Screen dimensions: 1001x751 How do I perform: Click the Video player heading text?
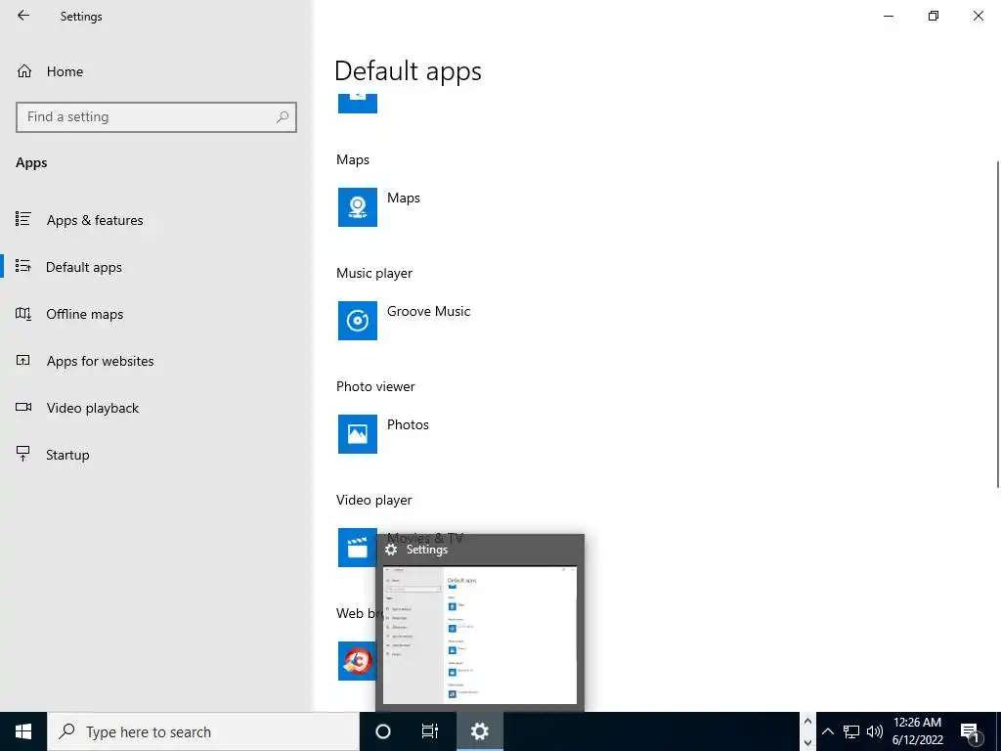point(374,500)
